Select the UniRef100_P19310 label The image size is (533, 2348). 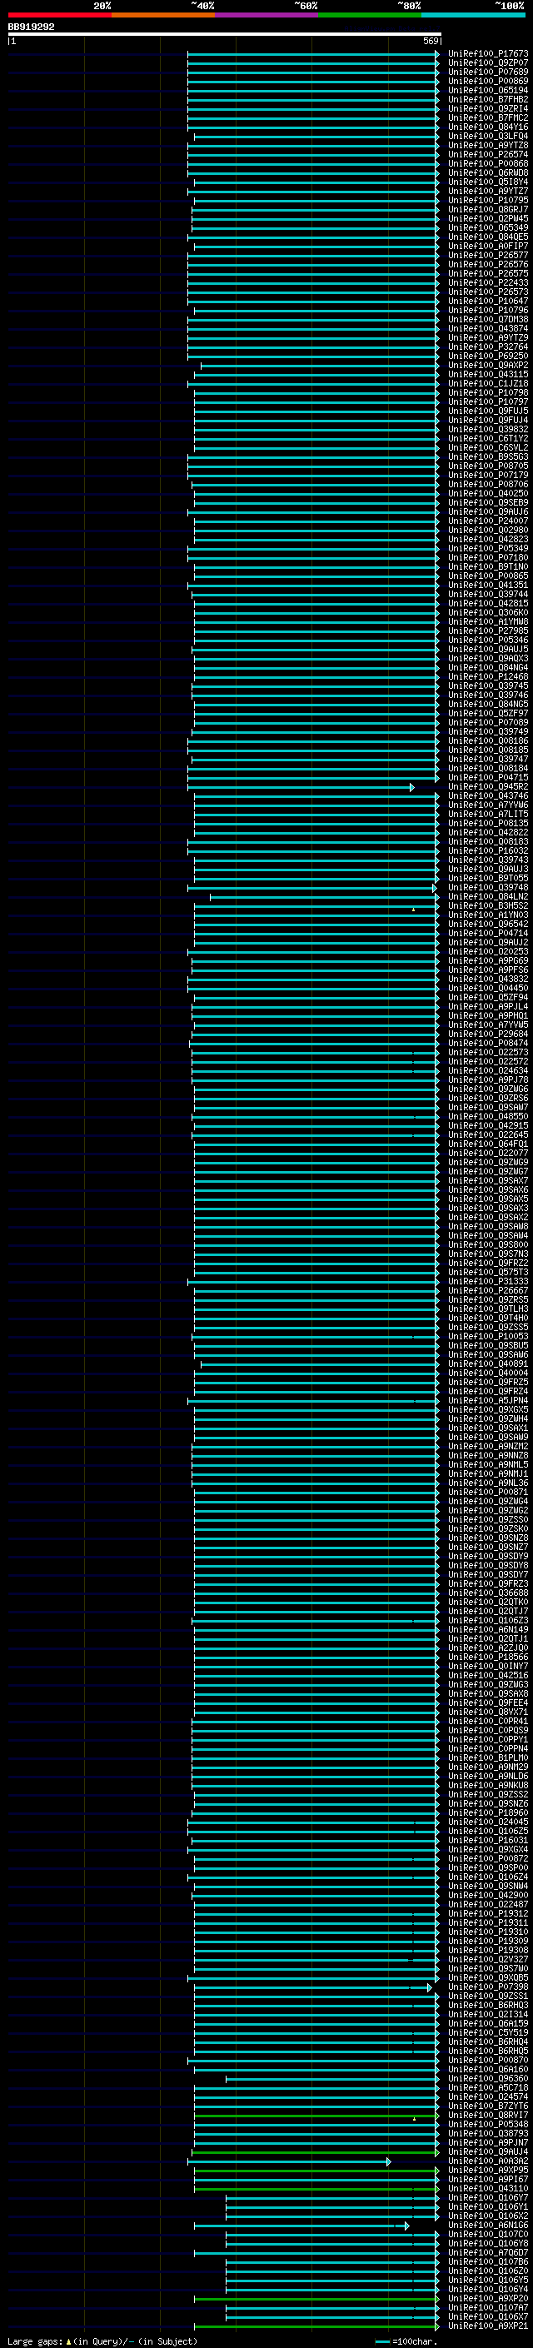[x=487, y=1932]
